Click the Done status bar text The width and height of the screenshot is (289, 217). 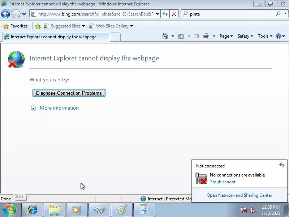(x=6, y=199)
